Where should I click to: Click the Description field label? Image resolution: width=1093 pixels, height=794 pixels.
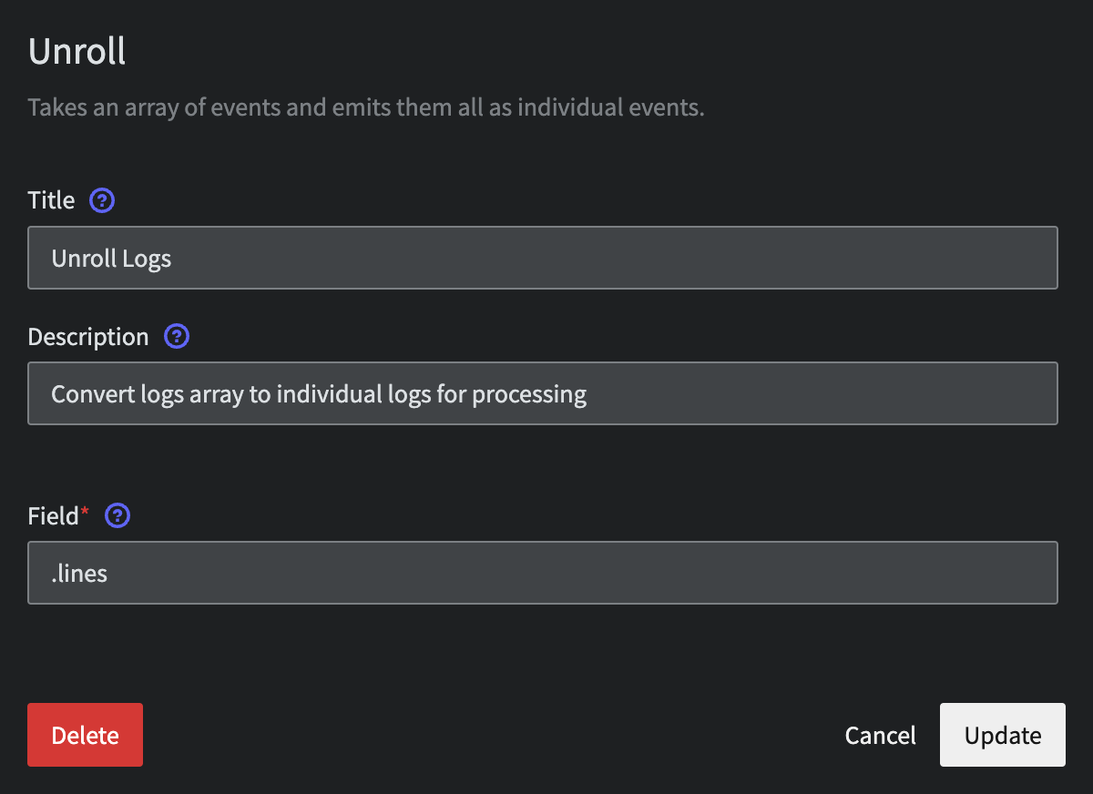pos(88,337)
